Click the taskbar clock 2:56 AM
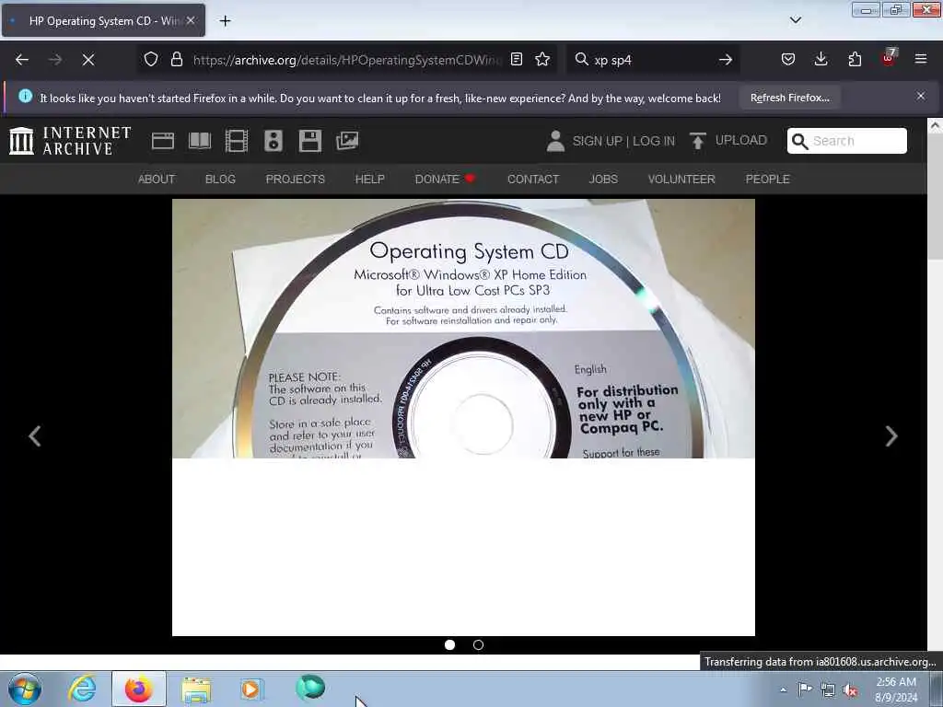 tap(896, 690)
